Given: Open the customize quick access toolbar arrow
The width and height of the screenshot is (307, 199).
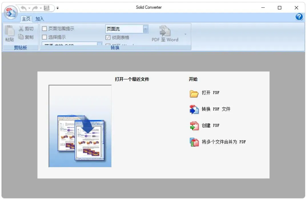Looking at the screenshot, I should 58,8.
